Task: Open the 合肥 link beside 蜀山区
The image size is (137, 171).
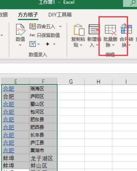Action: (x=8, y=104)
